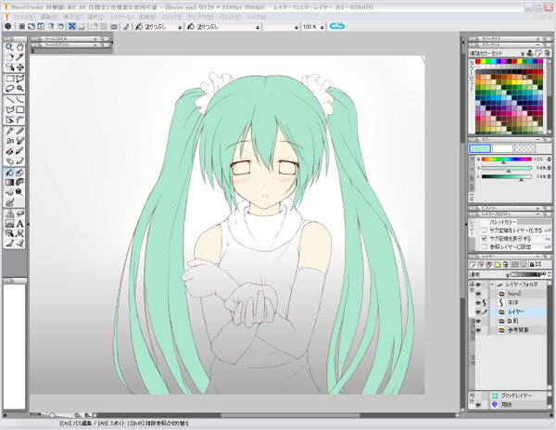Click the New layer folder icon
The image size is (556, 430).
tap(498, 264)
